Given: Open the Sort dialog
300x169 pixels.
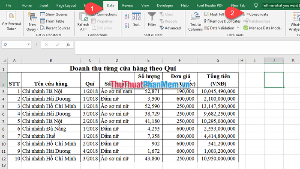Looking at the screenshot, I should [136, 20].
